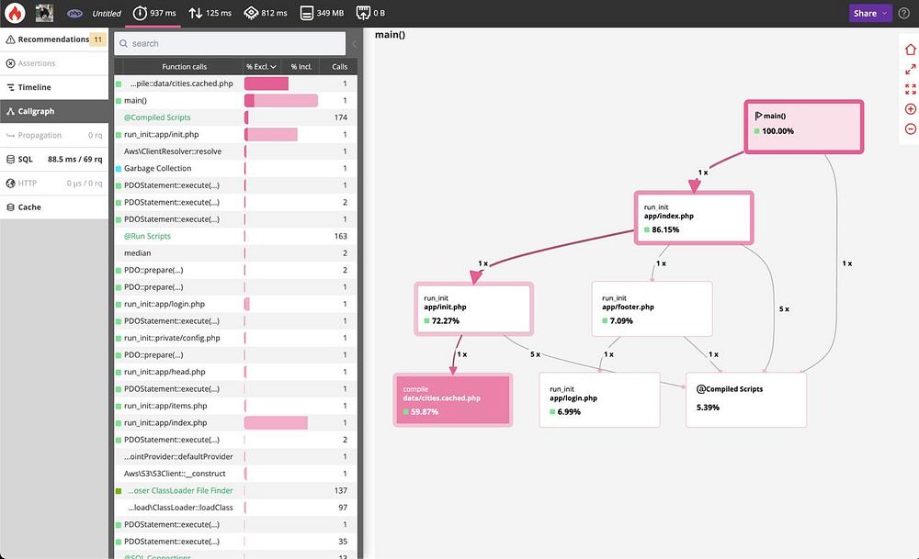The height and width of the screenshot is (559, 919).
Task: Open the SQL queries section
Action: point(54,159)
